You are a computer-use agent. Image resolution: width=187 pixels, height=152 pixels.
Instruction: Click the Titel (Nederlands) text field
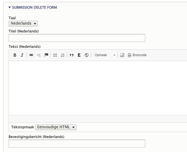(77, 38)
